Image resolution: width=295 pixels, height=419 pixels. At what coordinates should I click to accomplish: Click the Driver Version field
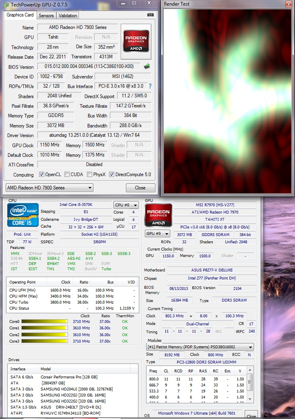tap(94, 135)
